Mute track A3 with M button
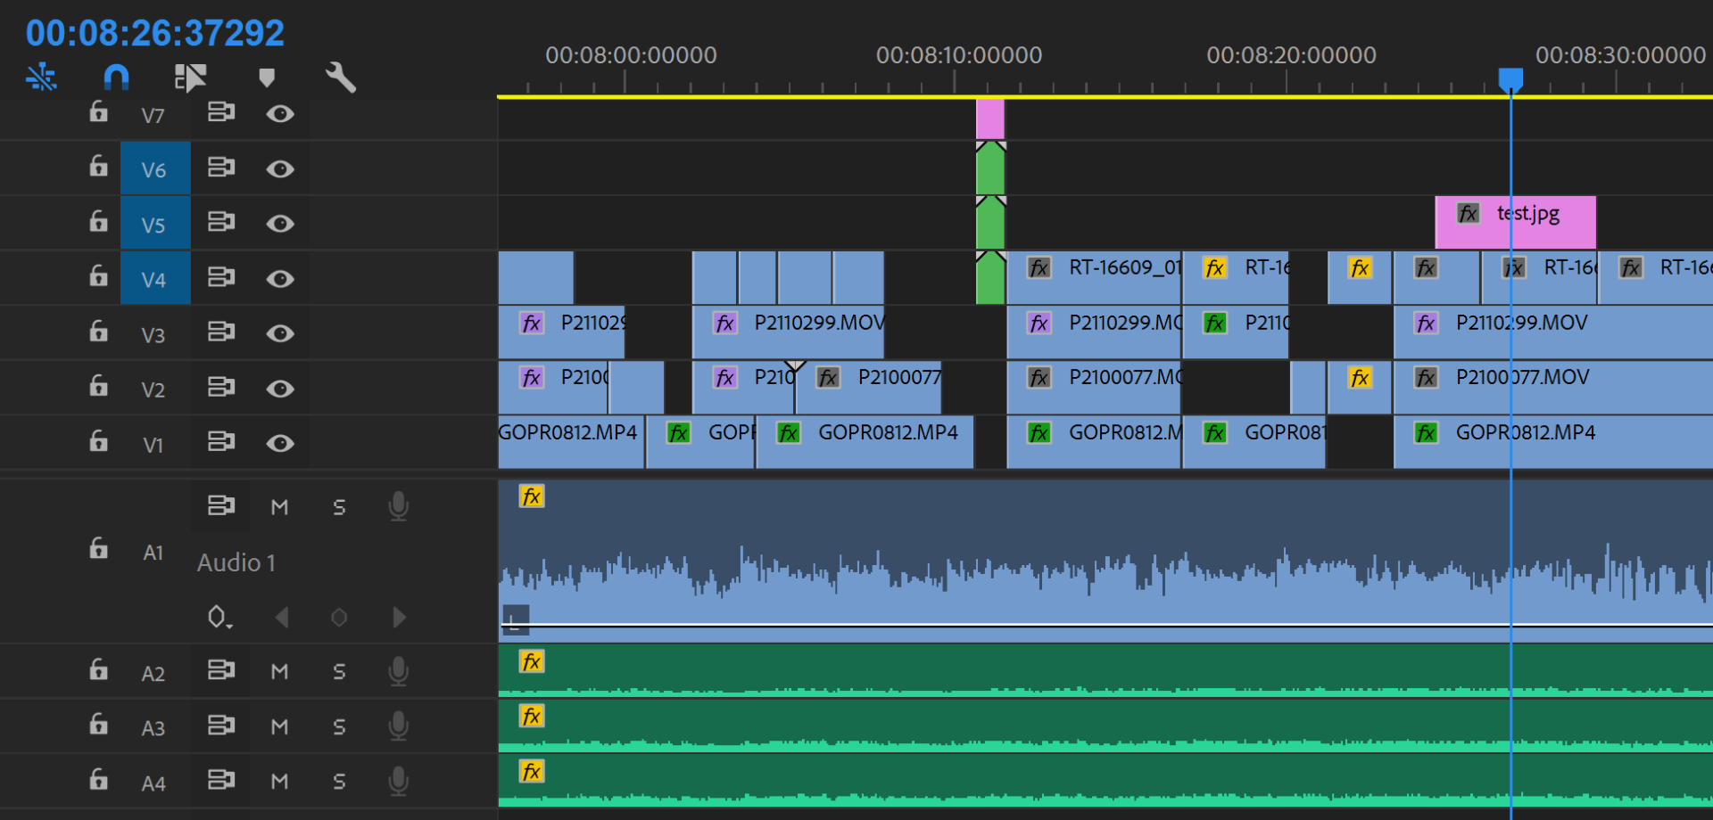 [x=279, y=726]
